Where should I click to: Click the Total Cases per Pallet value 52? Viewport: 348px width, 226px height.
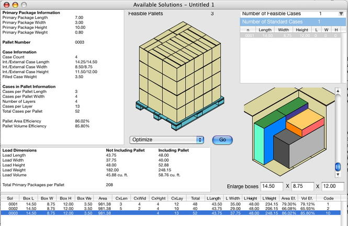tap(77, 111)
